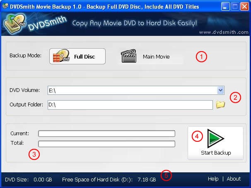251x188 pixels.
Task: Open the Help link
Action: click(213, 179)
